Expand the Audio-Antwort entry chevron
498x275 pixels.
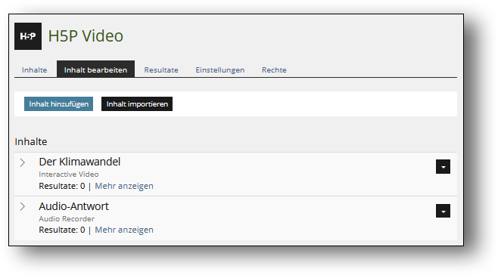22,206
